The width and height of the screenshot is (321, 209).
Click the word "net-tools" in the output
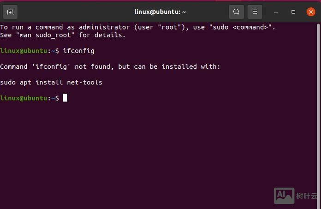click(x=84, y=82)
